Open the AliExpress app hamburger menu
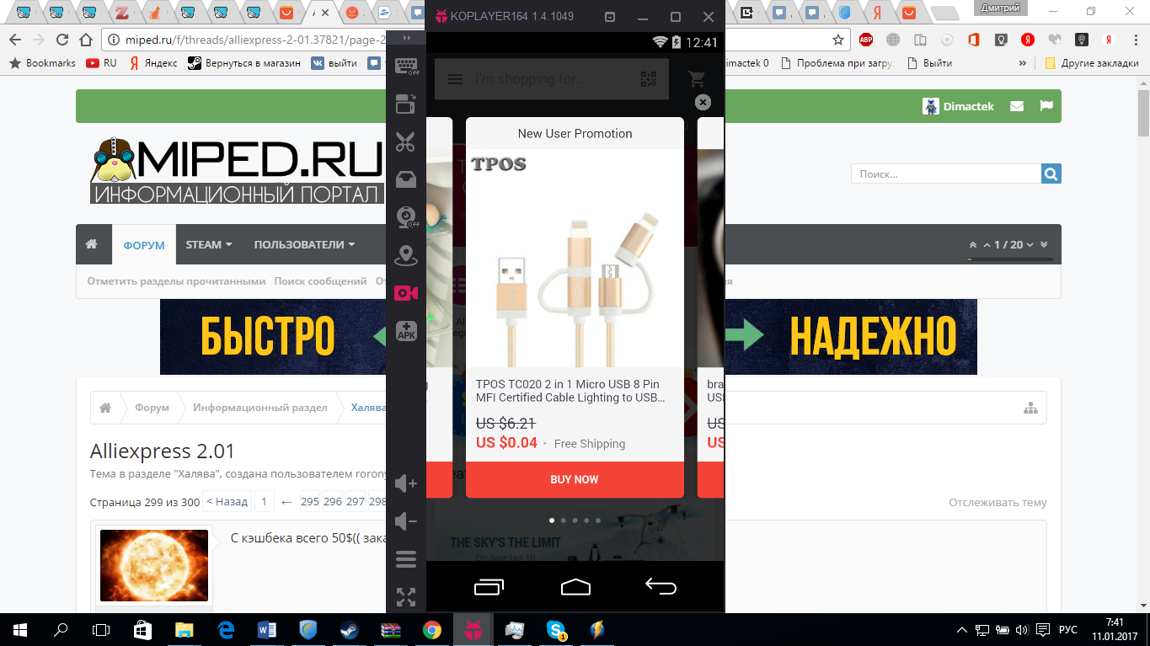 coord(455,79)
